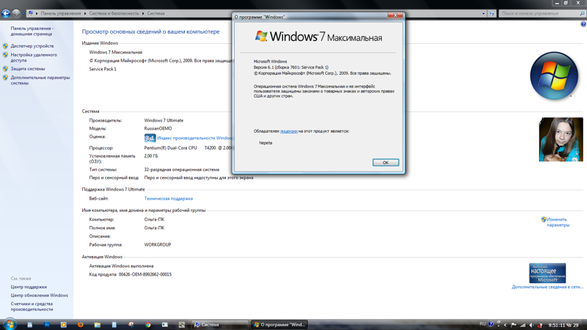Open Счетчики и средства производительности link
The height and width of the screenshot is (330, 587).
(32, 307)
